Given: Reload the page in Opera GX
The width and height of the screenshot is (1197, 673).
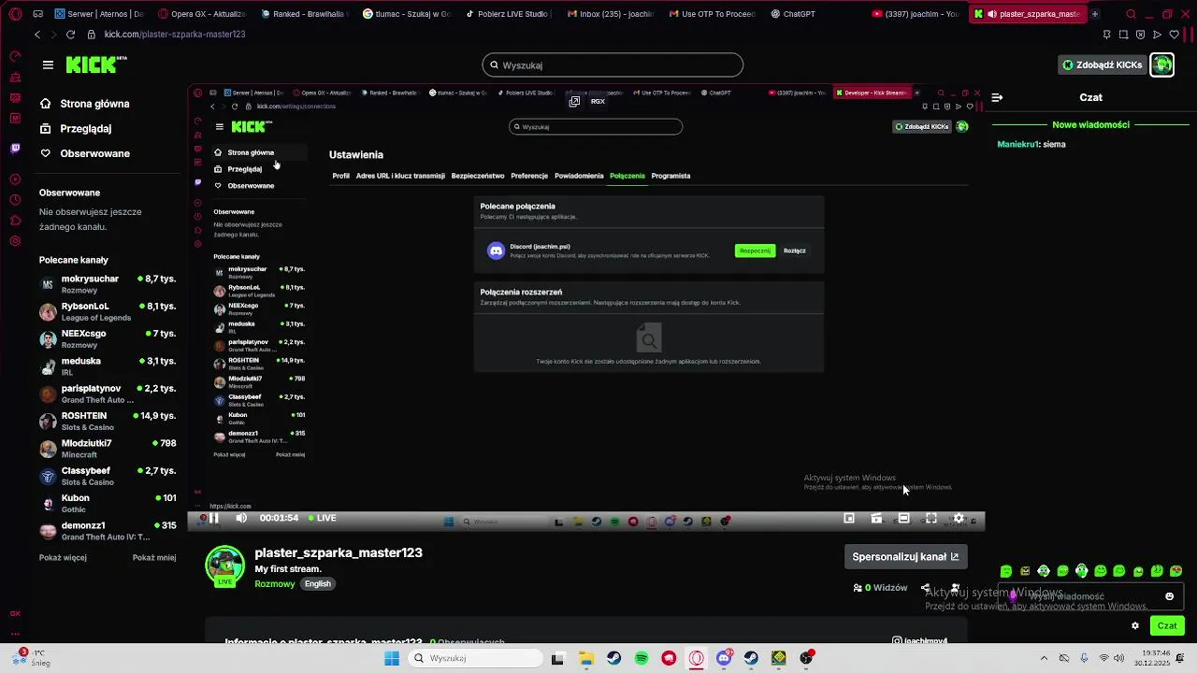Looking at the screenshot, I should click(x=70, y=34).
